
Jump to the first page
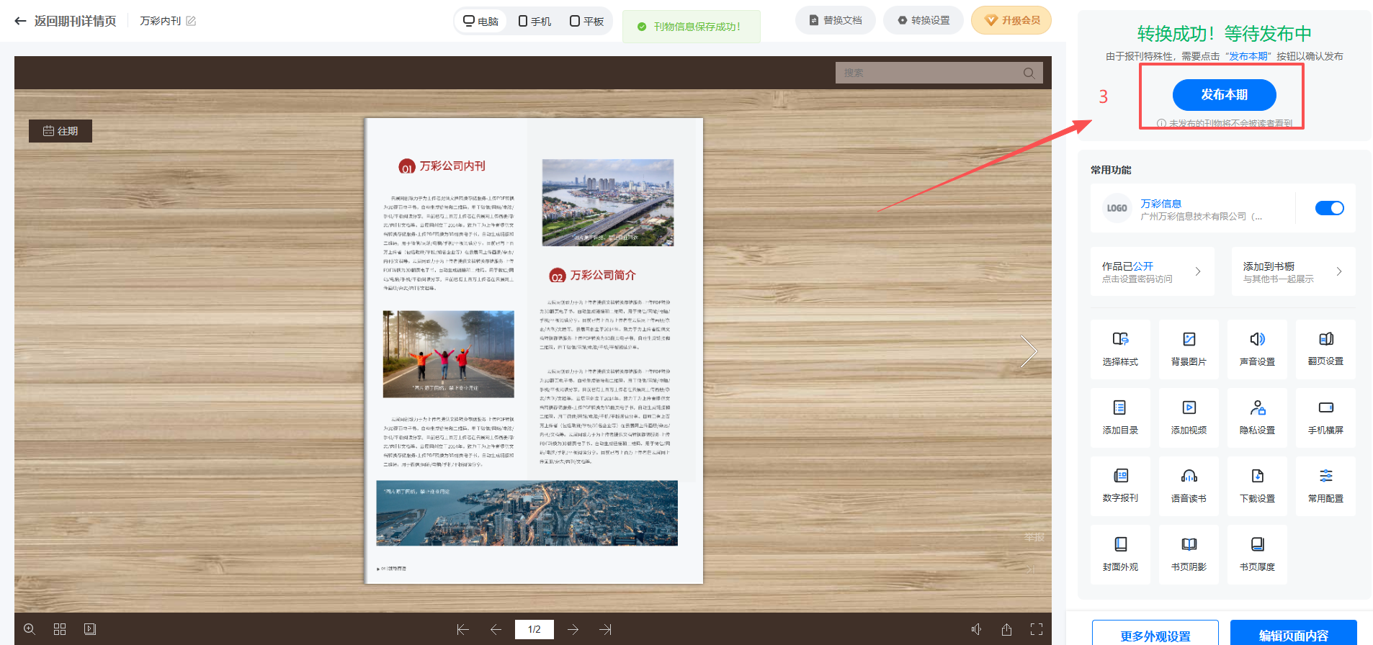pyautogui.click(x=462, y=629)
